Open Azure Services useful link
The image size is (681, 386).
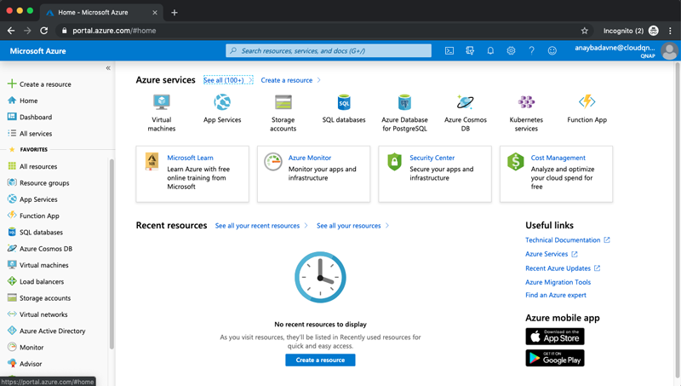click(x=547, y=254)
